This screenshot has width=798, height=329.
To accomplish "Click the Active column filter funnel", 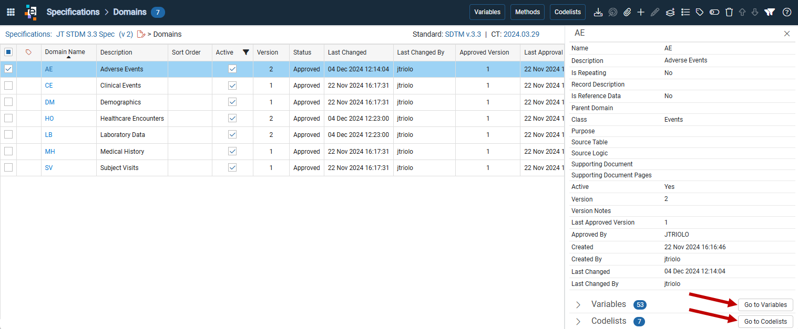I will pos(245,52).
